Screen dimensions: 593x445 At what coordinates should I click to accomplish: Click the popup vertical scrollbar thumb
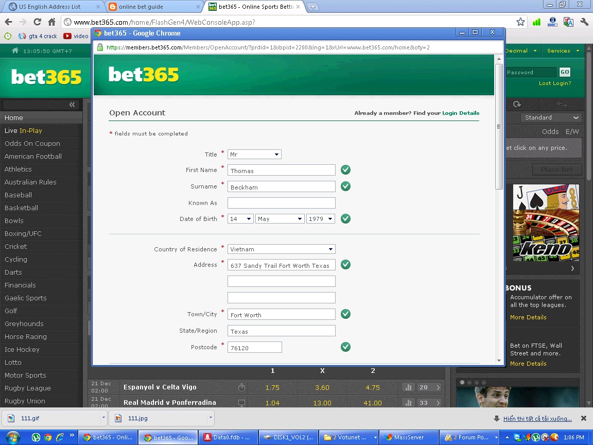click(499, 126)
